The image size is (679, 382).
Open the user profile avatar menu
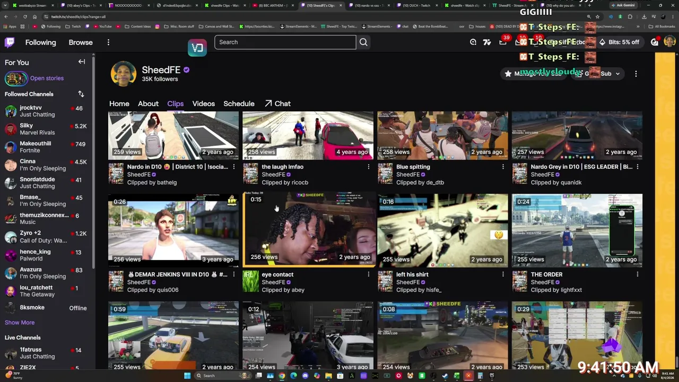point(669,42)
